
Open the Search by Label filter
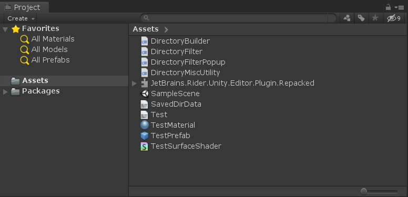[361, 18]
